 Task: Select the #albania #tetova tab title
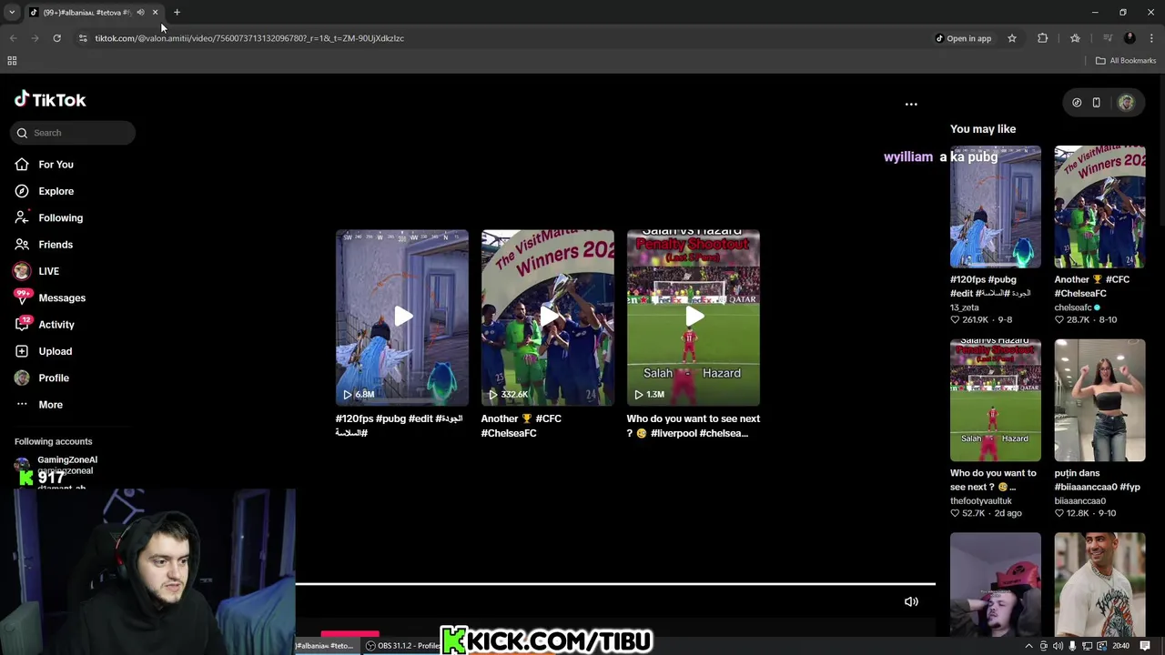click(86, 13)
